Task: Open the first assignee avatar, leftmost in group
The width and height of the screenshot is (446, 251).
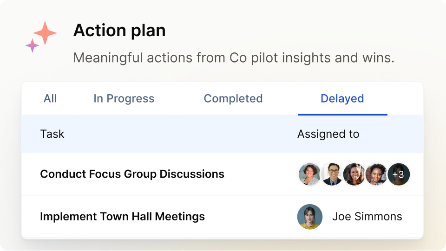Action: 309,174
